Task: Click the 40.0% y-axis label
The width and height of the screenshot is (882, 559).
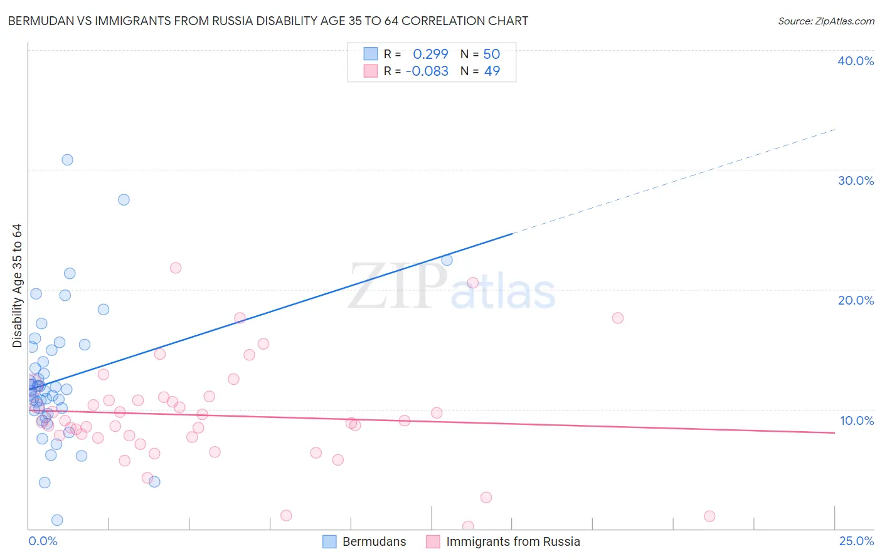Action: tap(856, 61)
